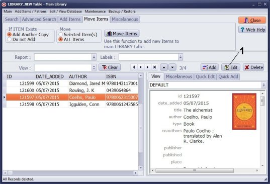Open the top Miscellaneous tab
The width and height of the screenshot is (270, 184).
[x=125, y=19]
